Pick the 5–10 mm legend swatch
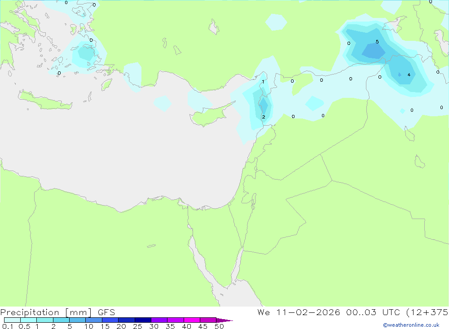Viewport: 449px width, 329px height. point(78,320)
